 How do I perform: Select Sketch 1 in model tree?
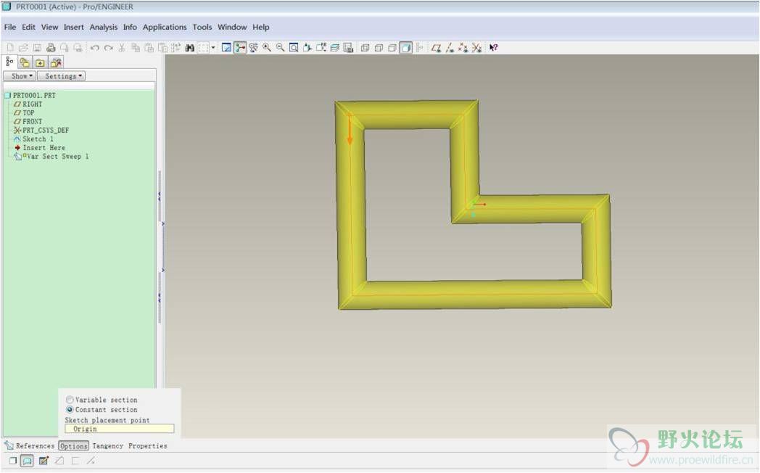pyautogui.click(x=34, y=139)
